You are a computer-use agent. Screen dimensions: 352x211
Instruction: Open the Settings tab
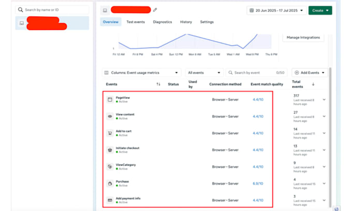click(x=207, y=22)
